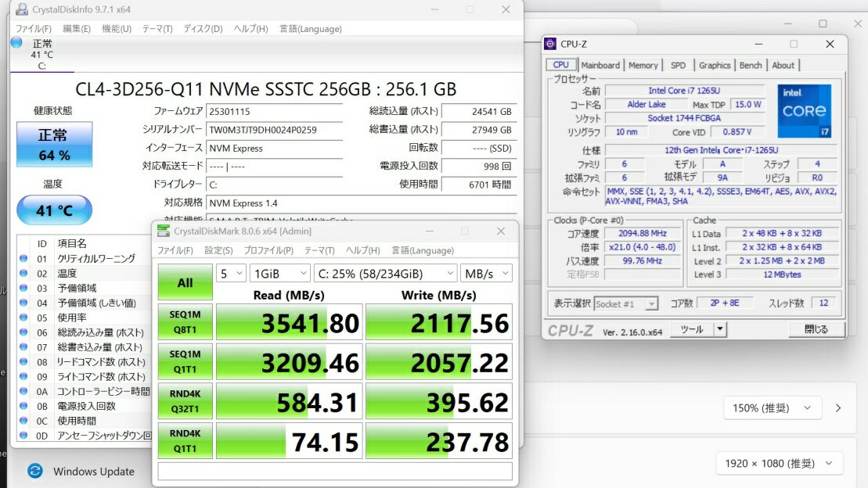The image size is (868, 488).
Task: Click the Intel Core i7 logo
Action: point(804,110)
